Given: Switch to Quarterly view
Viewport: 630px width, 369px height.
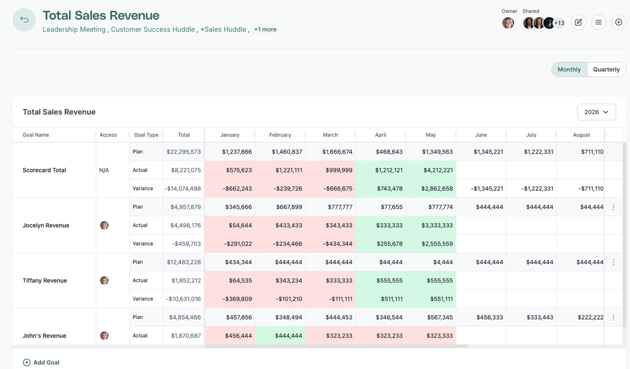Looking at the screenshot, I should pyautogui.click(x=606, y=69).
